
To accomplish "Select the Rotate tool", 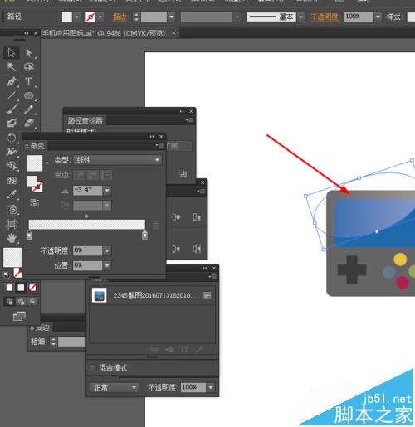I will coord(12,138).
